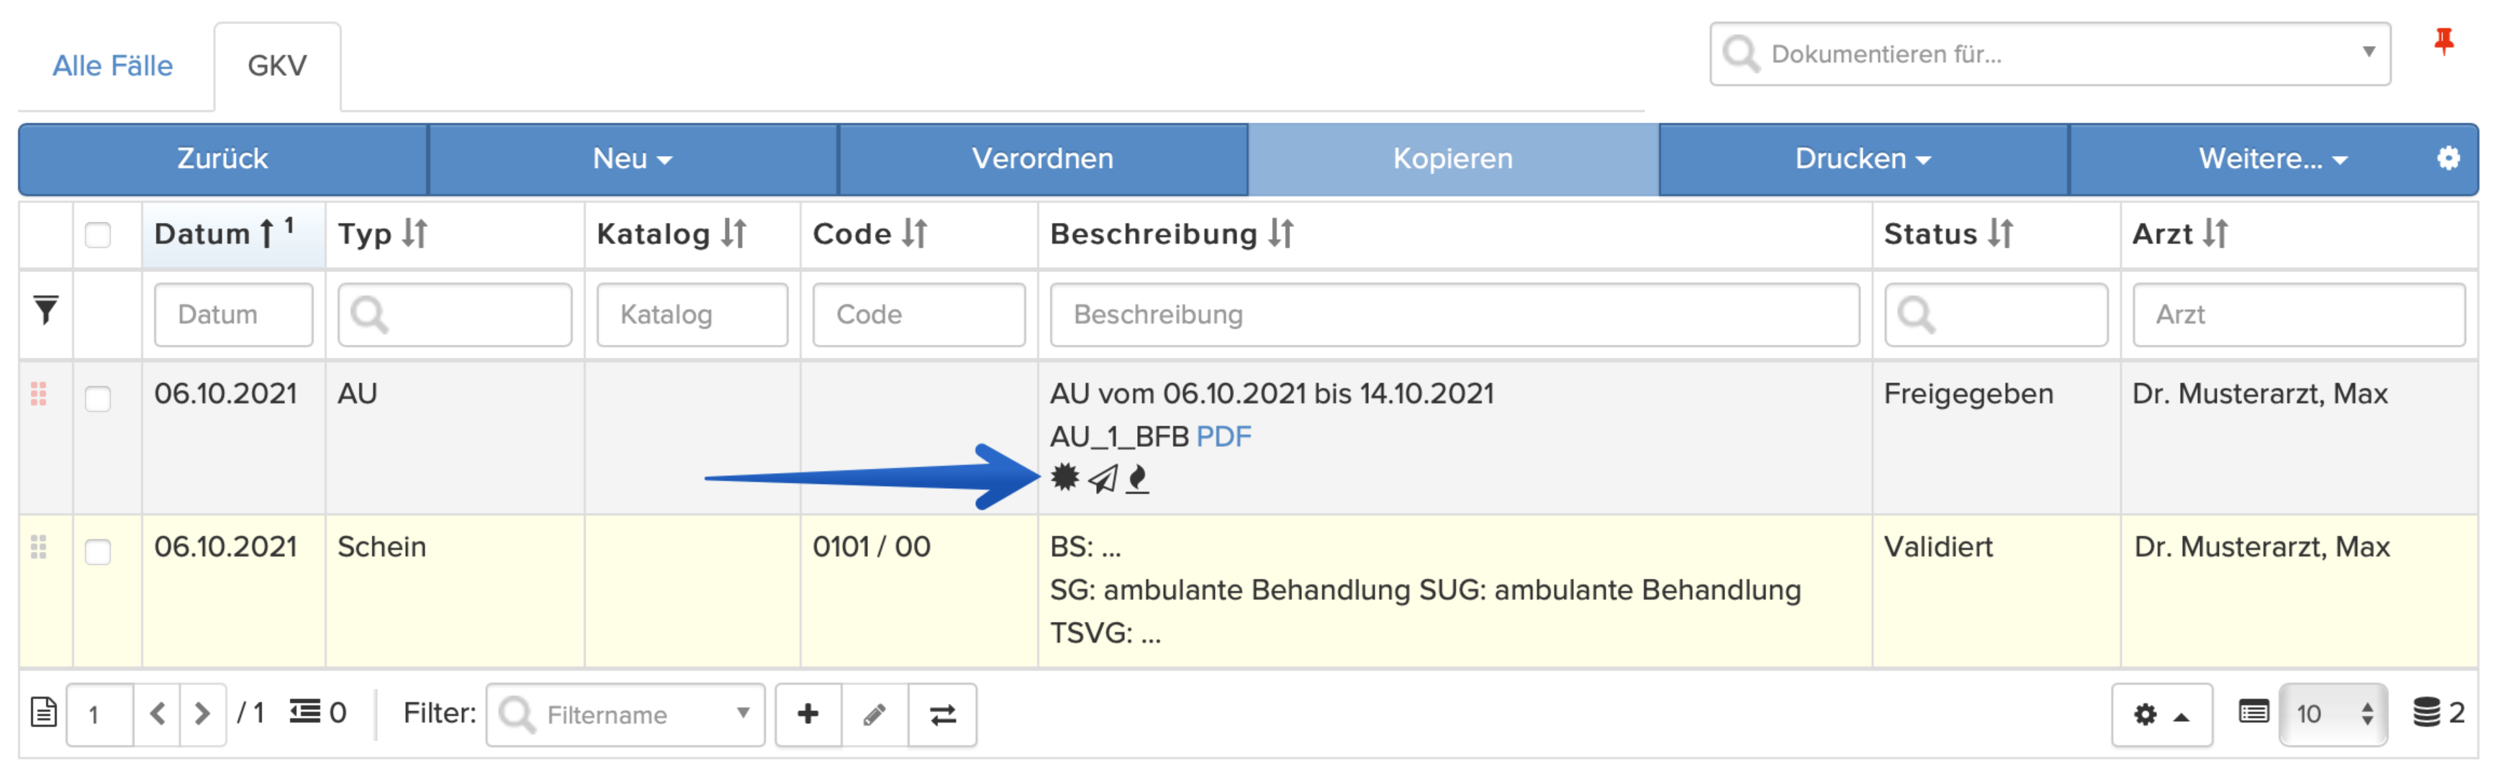Expand the Drucken dropdown

[1862, 159]
